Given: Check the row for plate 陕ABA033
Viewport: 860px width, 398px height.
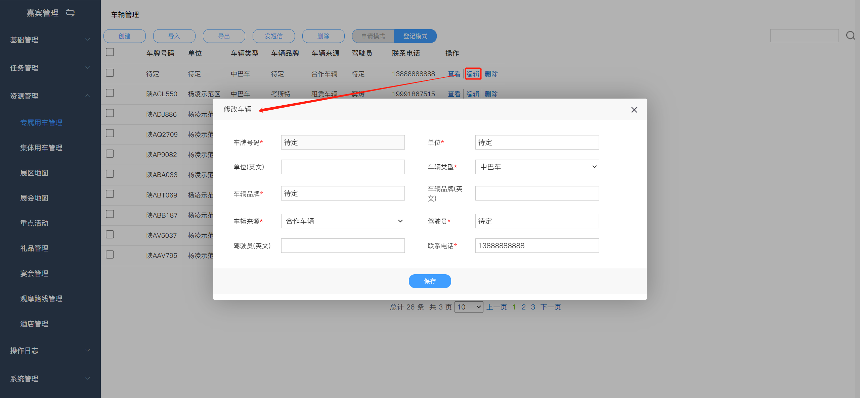Looking at the screenshot, I should [110, 174].
